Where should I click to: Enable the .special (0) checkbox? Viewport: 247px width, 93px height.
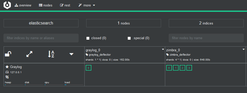coord(129,38)
